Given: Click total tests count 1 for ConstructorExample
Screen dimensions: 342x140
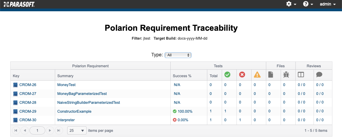Looking at the screenshot, I should coord(210,111).
